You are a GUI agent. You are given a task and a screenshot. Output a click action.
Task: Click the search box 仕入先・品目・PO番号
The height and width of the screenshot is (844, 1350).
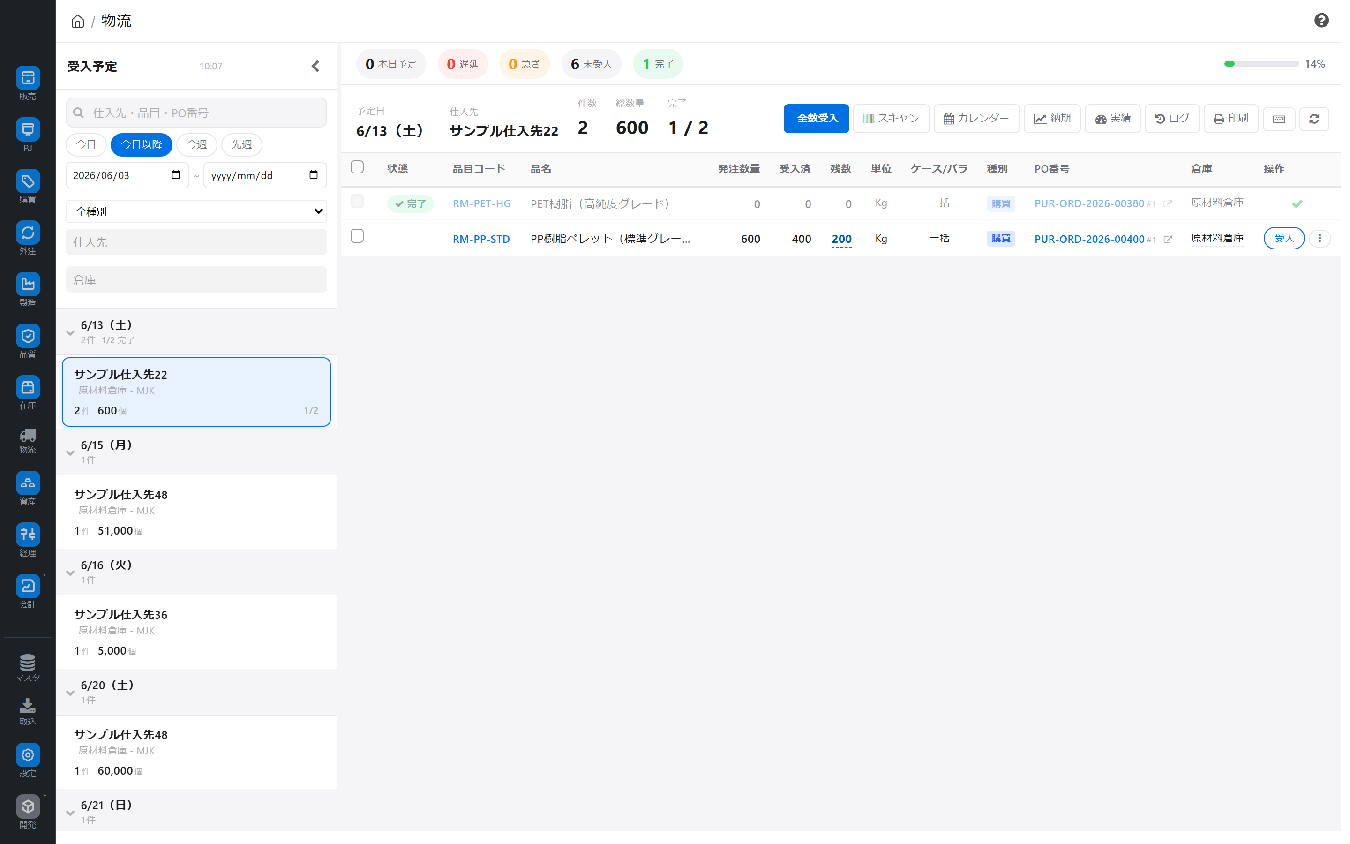point(196,113)
